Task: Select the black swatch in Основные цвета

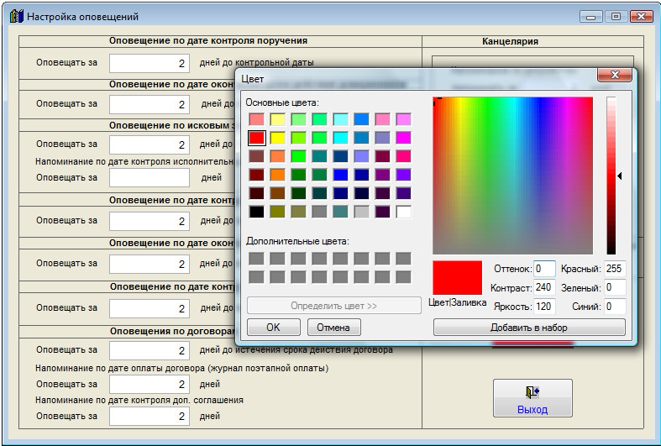Action: tap(257, 212)
